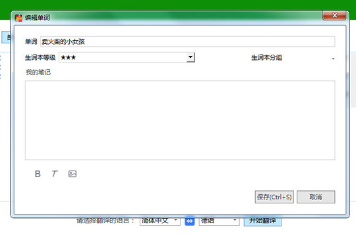
Task: Click the dictionary app icon in the title bar
Action: pos(18,18)
